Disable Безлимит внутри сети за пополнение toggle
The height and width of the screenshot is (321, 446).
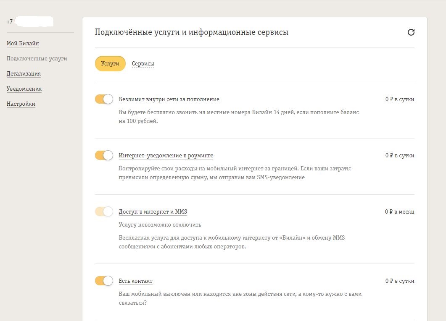104,99
